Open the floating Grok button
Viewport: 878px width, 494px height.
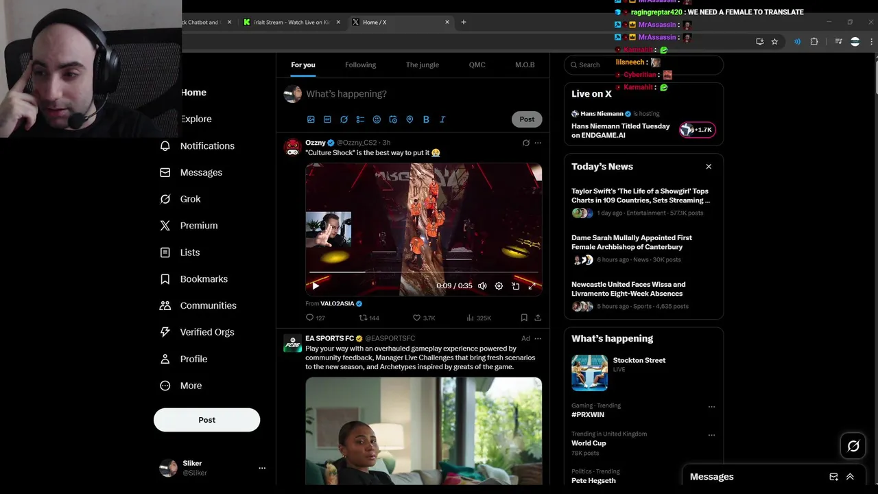[x=853, y=446]
